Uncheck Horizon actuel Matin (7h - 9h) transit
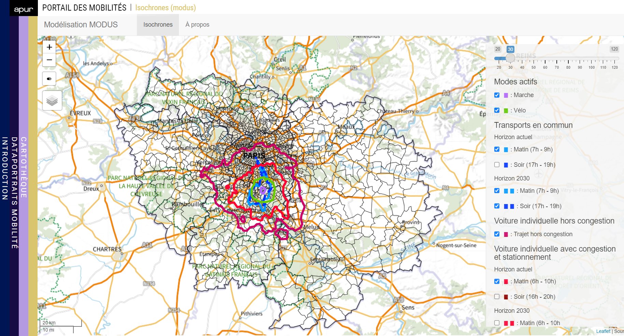The image size is (624, 336). click(x=497, y=149)
